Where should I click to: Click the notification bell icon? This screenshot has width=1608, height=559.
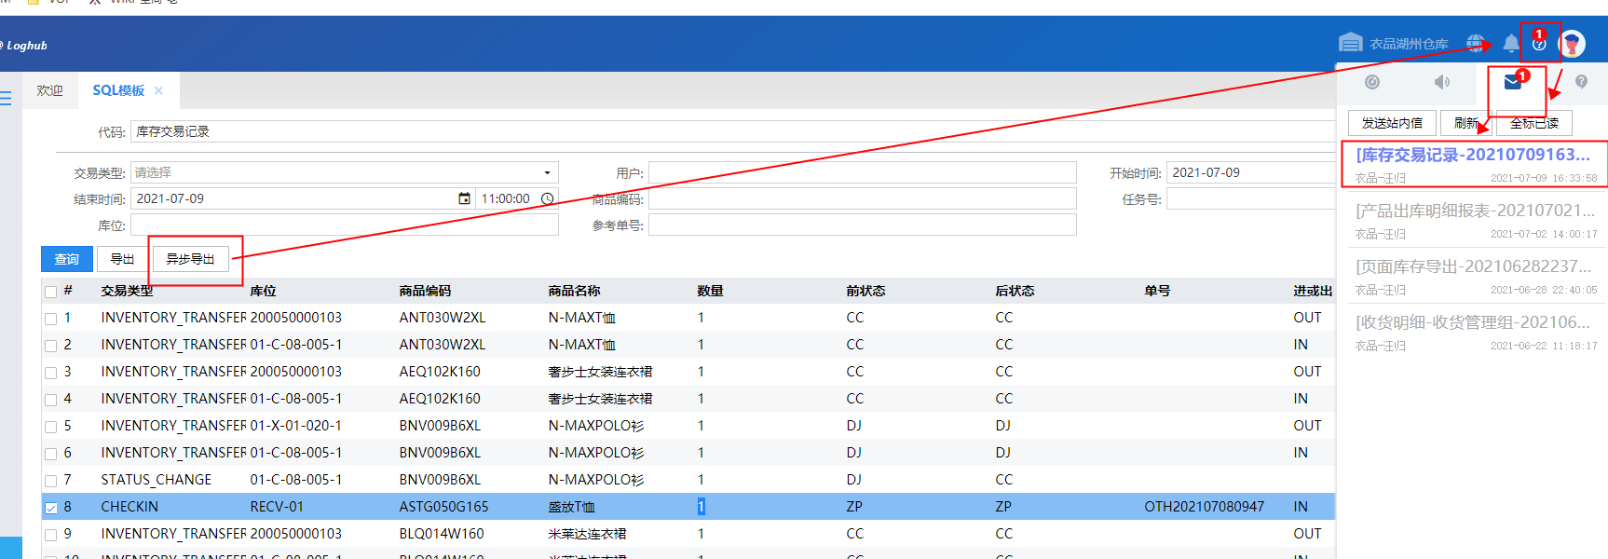point(1510,44)
